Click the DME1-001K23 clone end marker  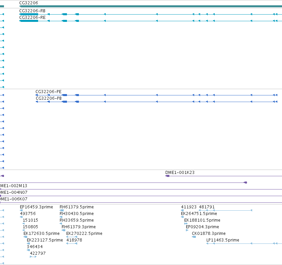167,176
